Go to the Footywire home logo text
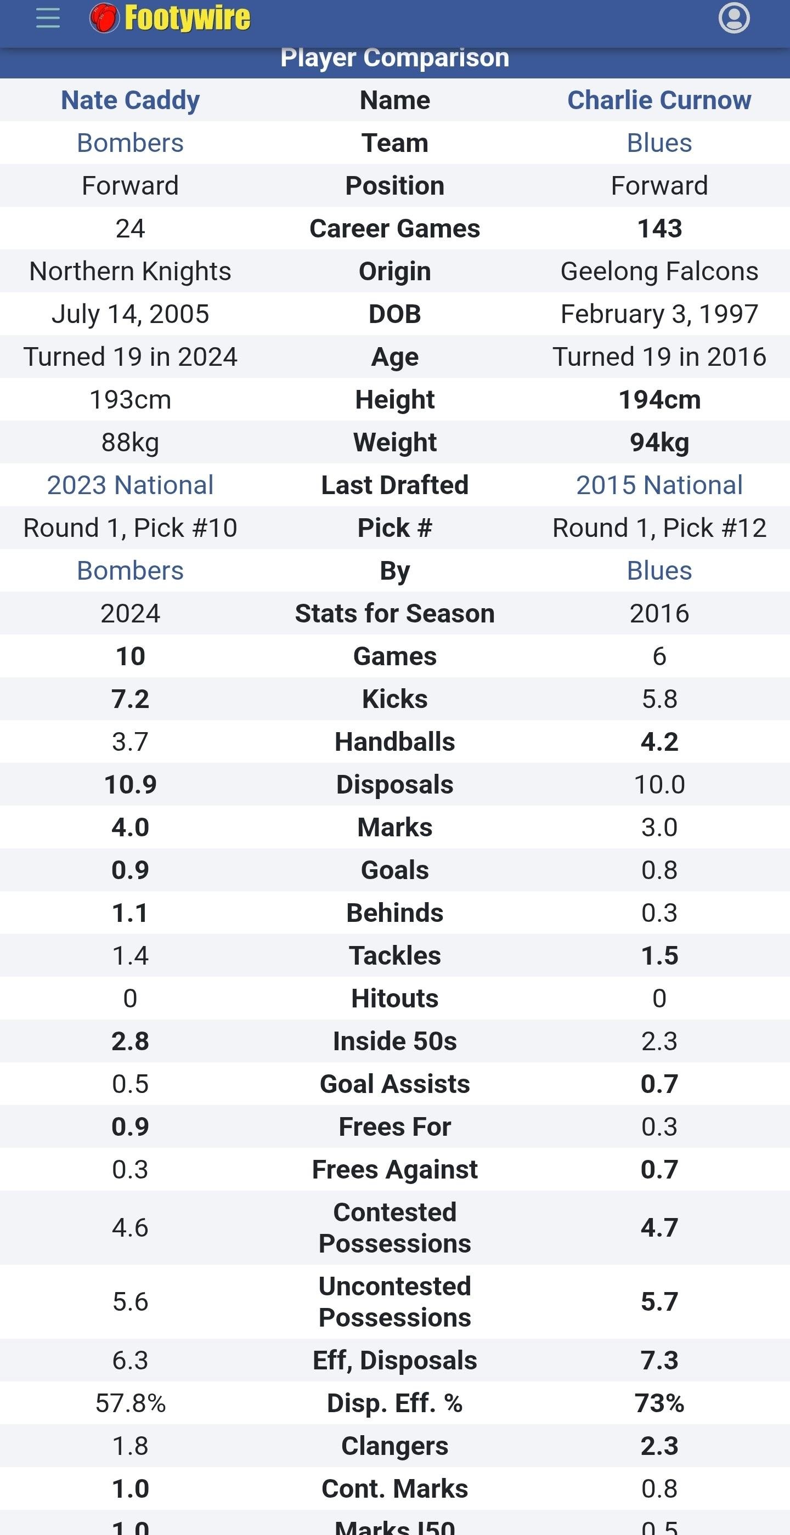790x1535 pixels. [x=187, y=18]
